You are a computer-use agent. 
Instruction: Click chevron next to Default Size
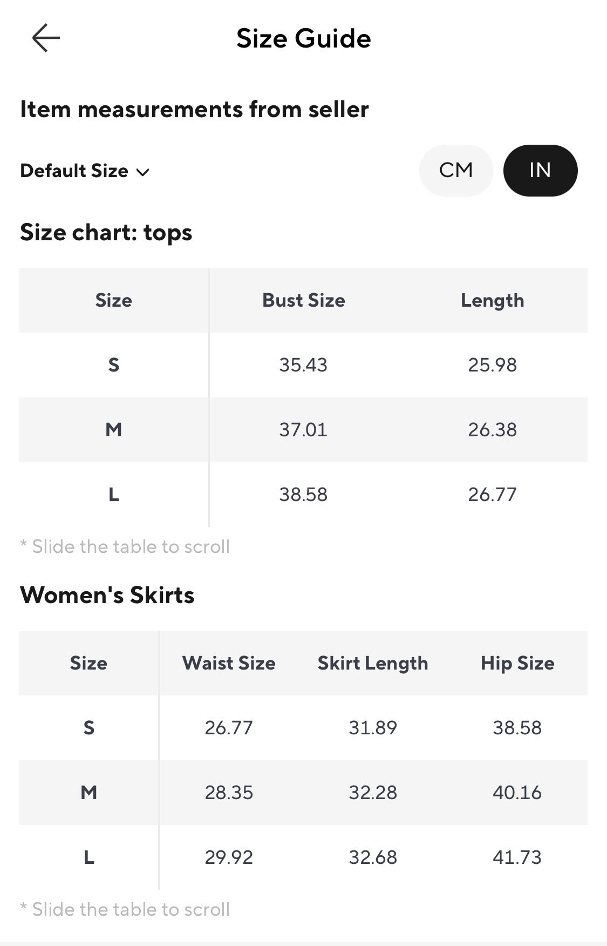coord(142,172)
